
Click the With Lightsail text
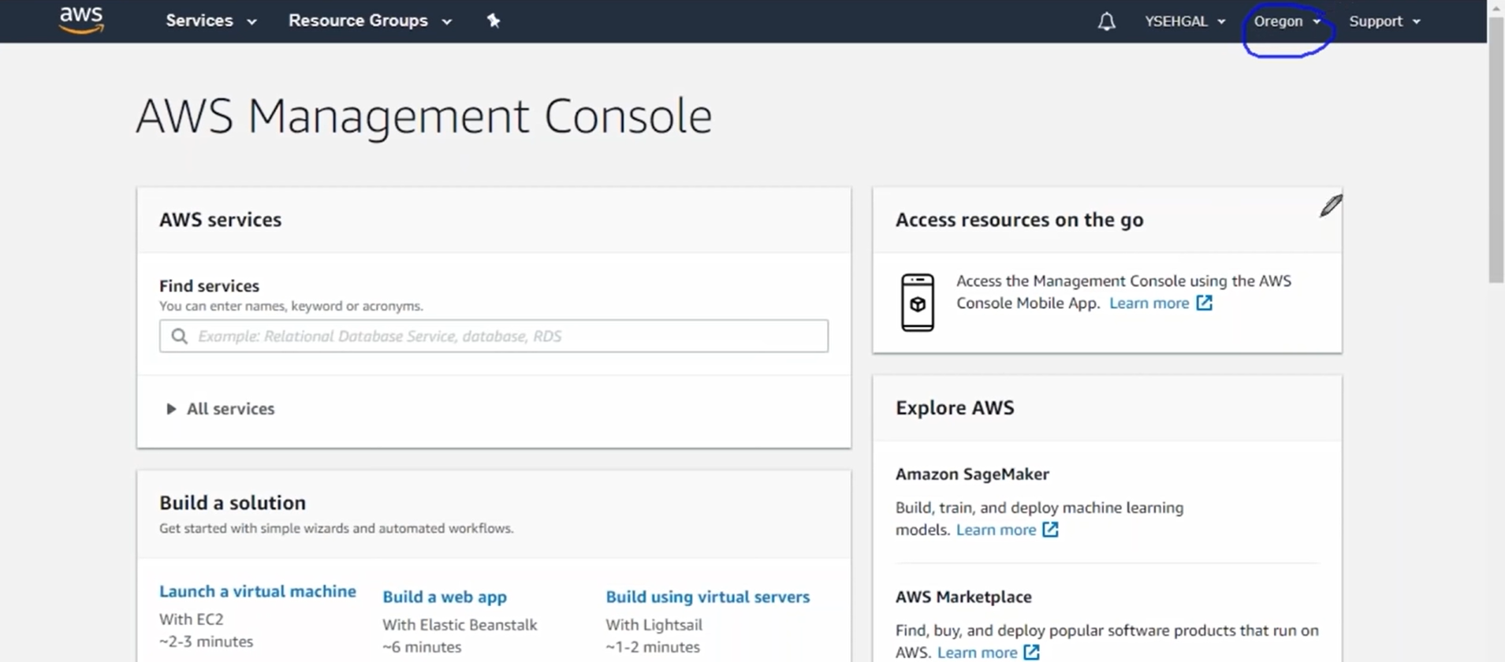click(654, 625)
